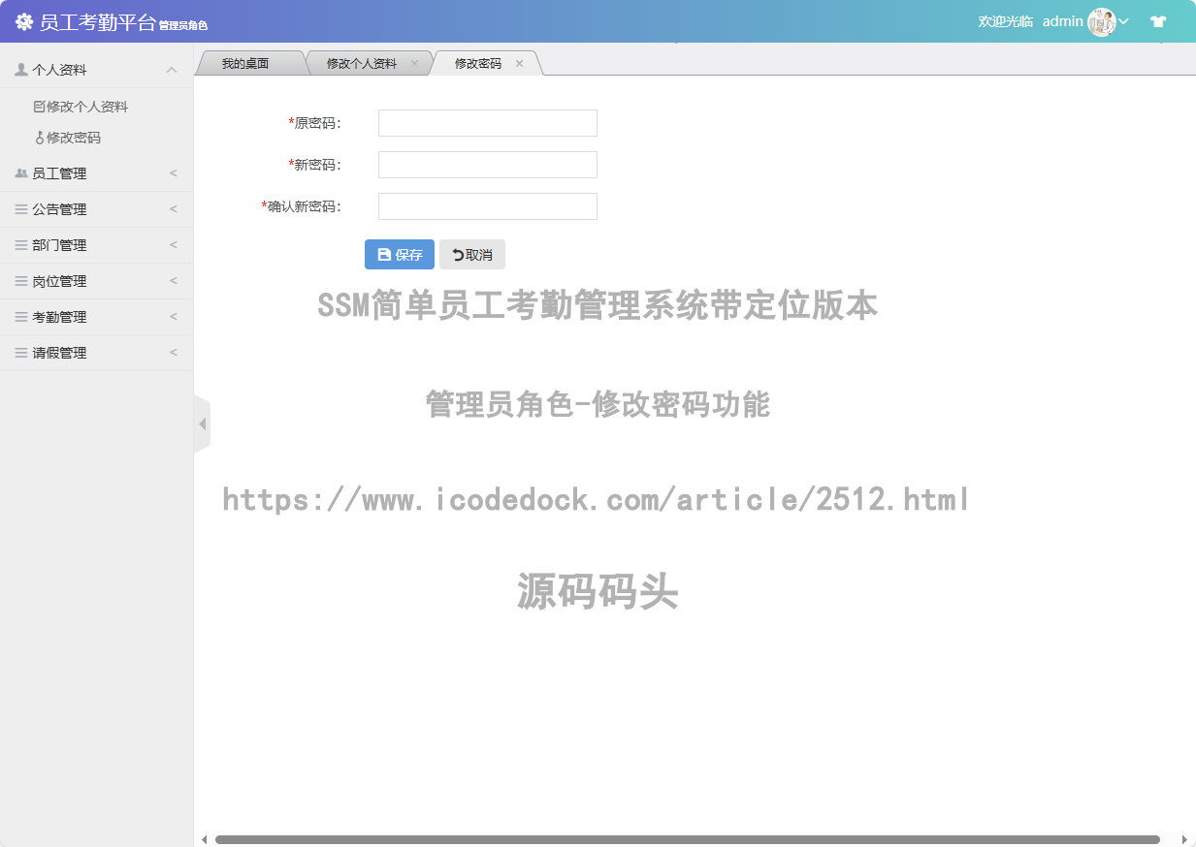Image resolution: width=1196 pixels, height=847 pixels.
Task: Expand the 公告管理 menu
Action: click(x=97, y=209)
